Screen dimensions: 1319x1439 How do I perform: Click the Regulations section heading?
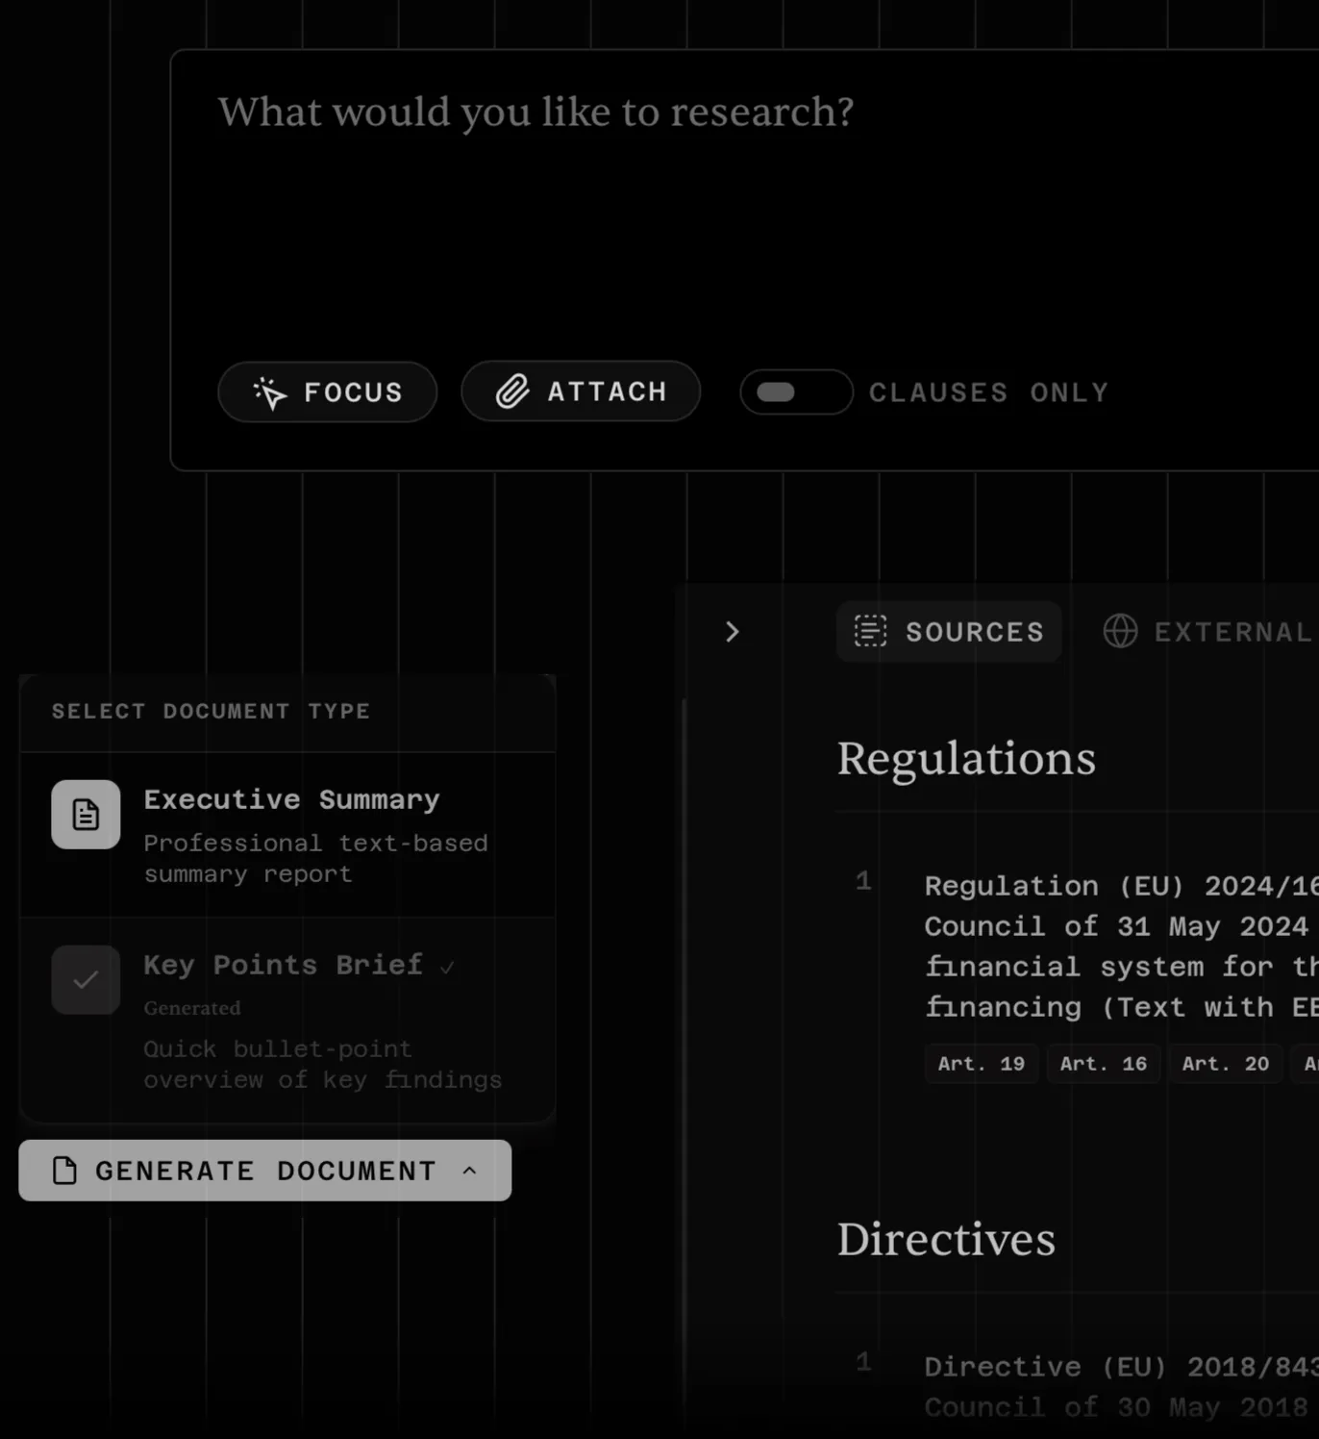click(x=966, y=759)
